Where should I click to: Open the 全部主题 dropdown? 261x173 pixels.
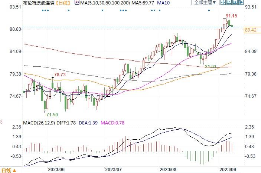tap(205, 3)
